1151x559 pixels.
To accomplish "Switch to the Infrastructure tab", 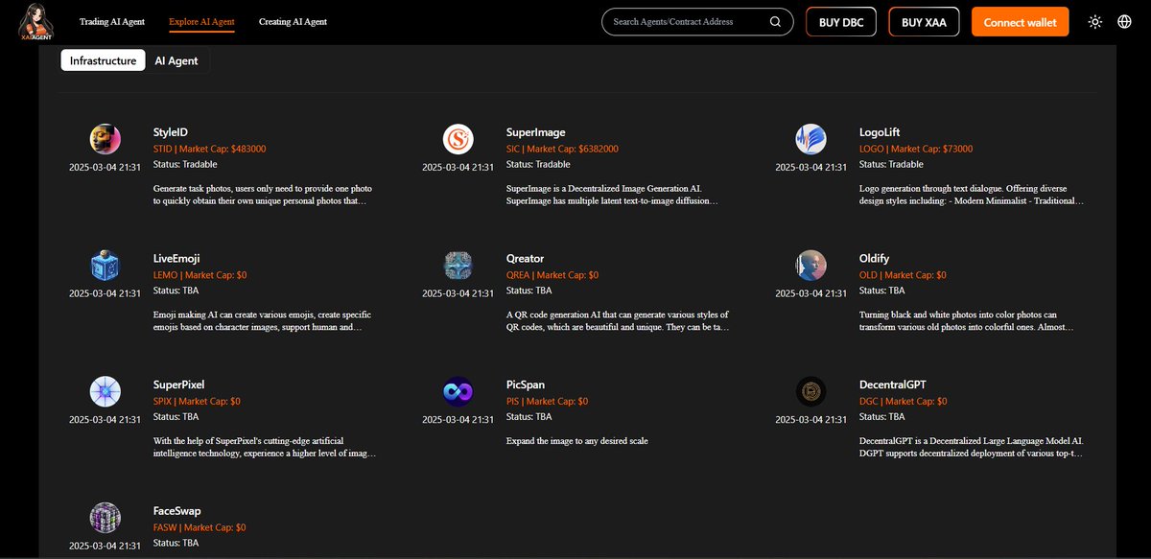I will point(104,60).
